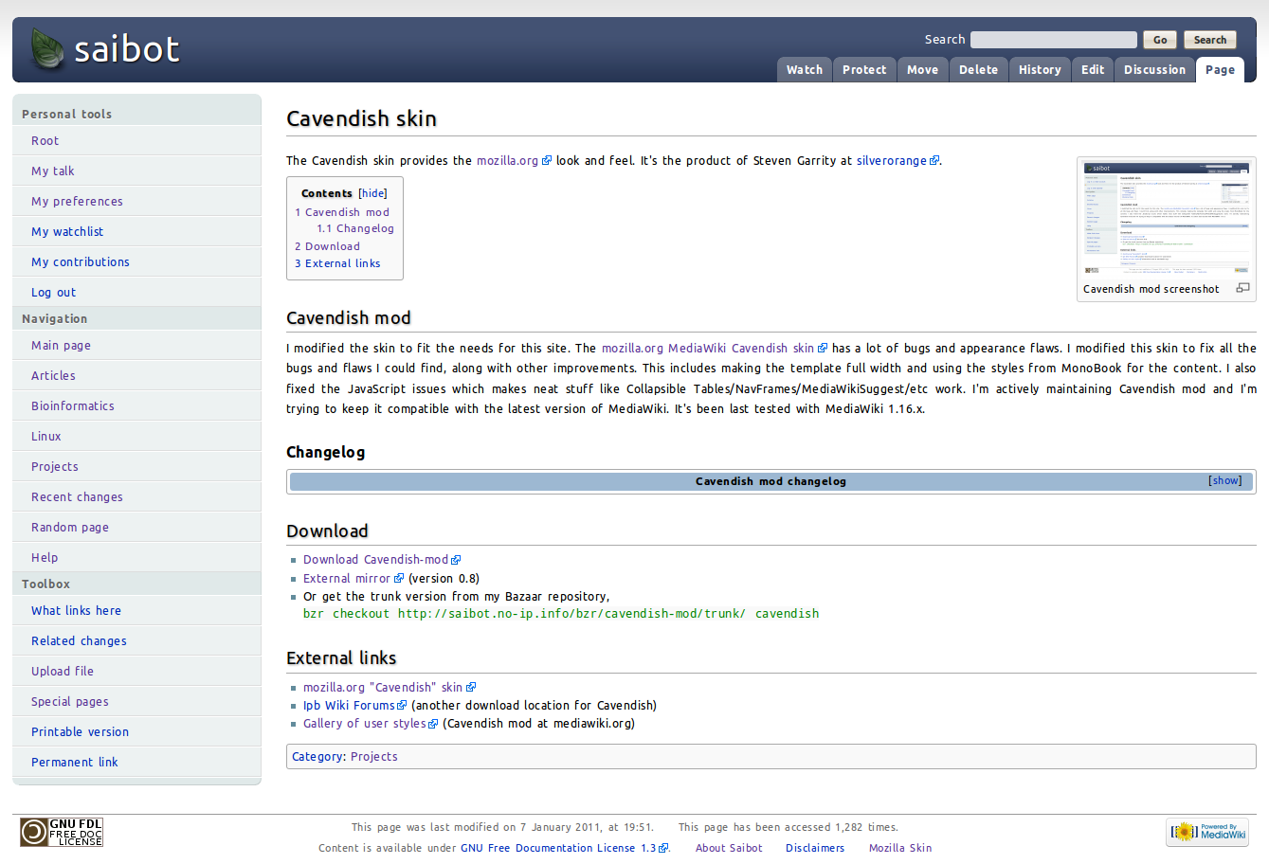Jump to contents entry 3 External links
Screen dimensions: 1269x864
337,264
